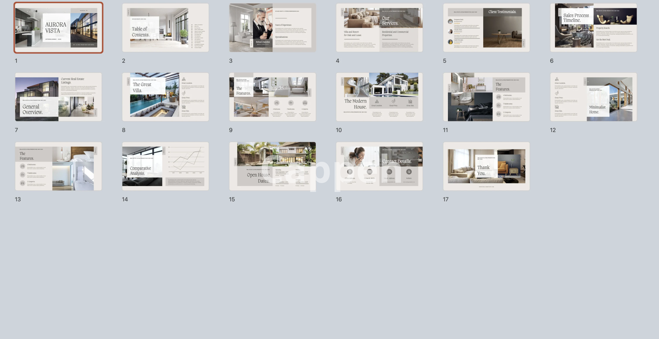
Task: Select slide 9 The Features thumbnail
Action: (x=273, y=97)
